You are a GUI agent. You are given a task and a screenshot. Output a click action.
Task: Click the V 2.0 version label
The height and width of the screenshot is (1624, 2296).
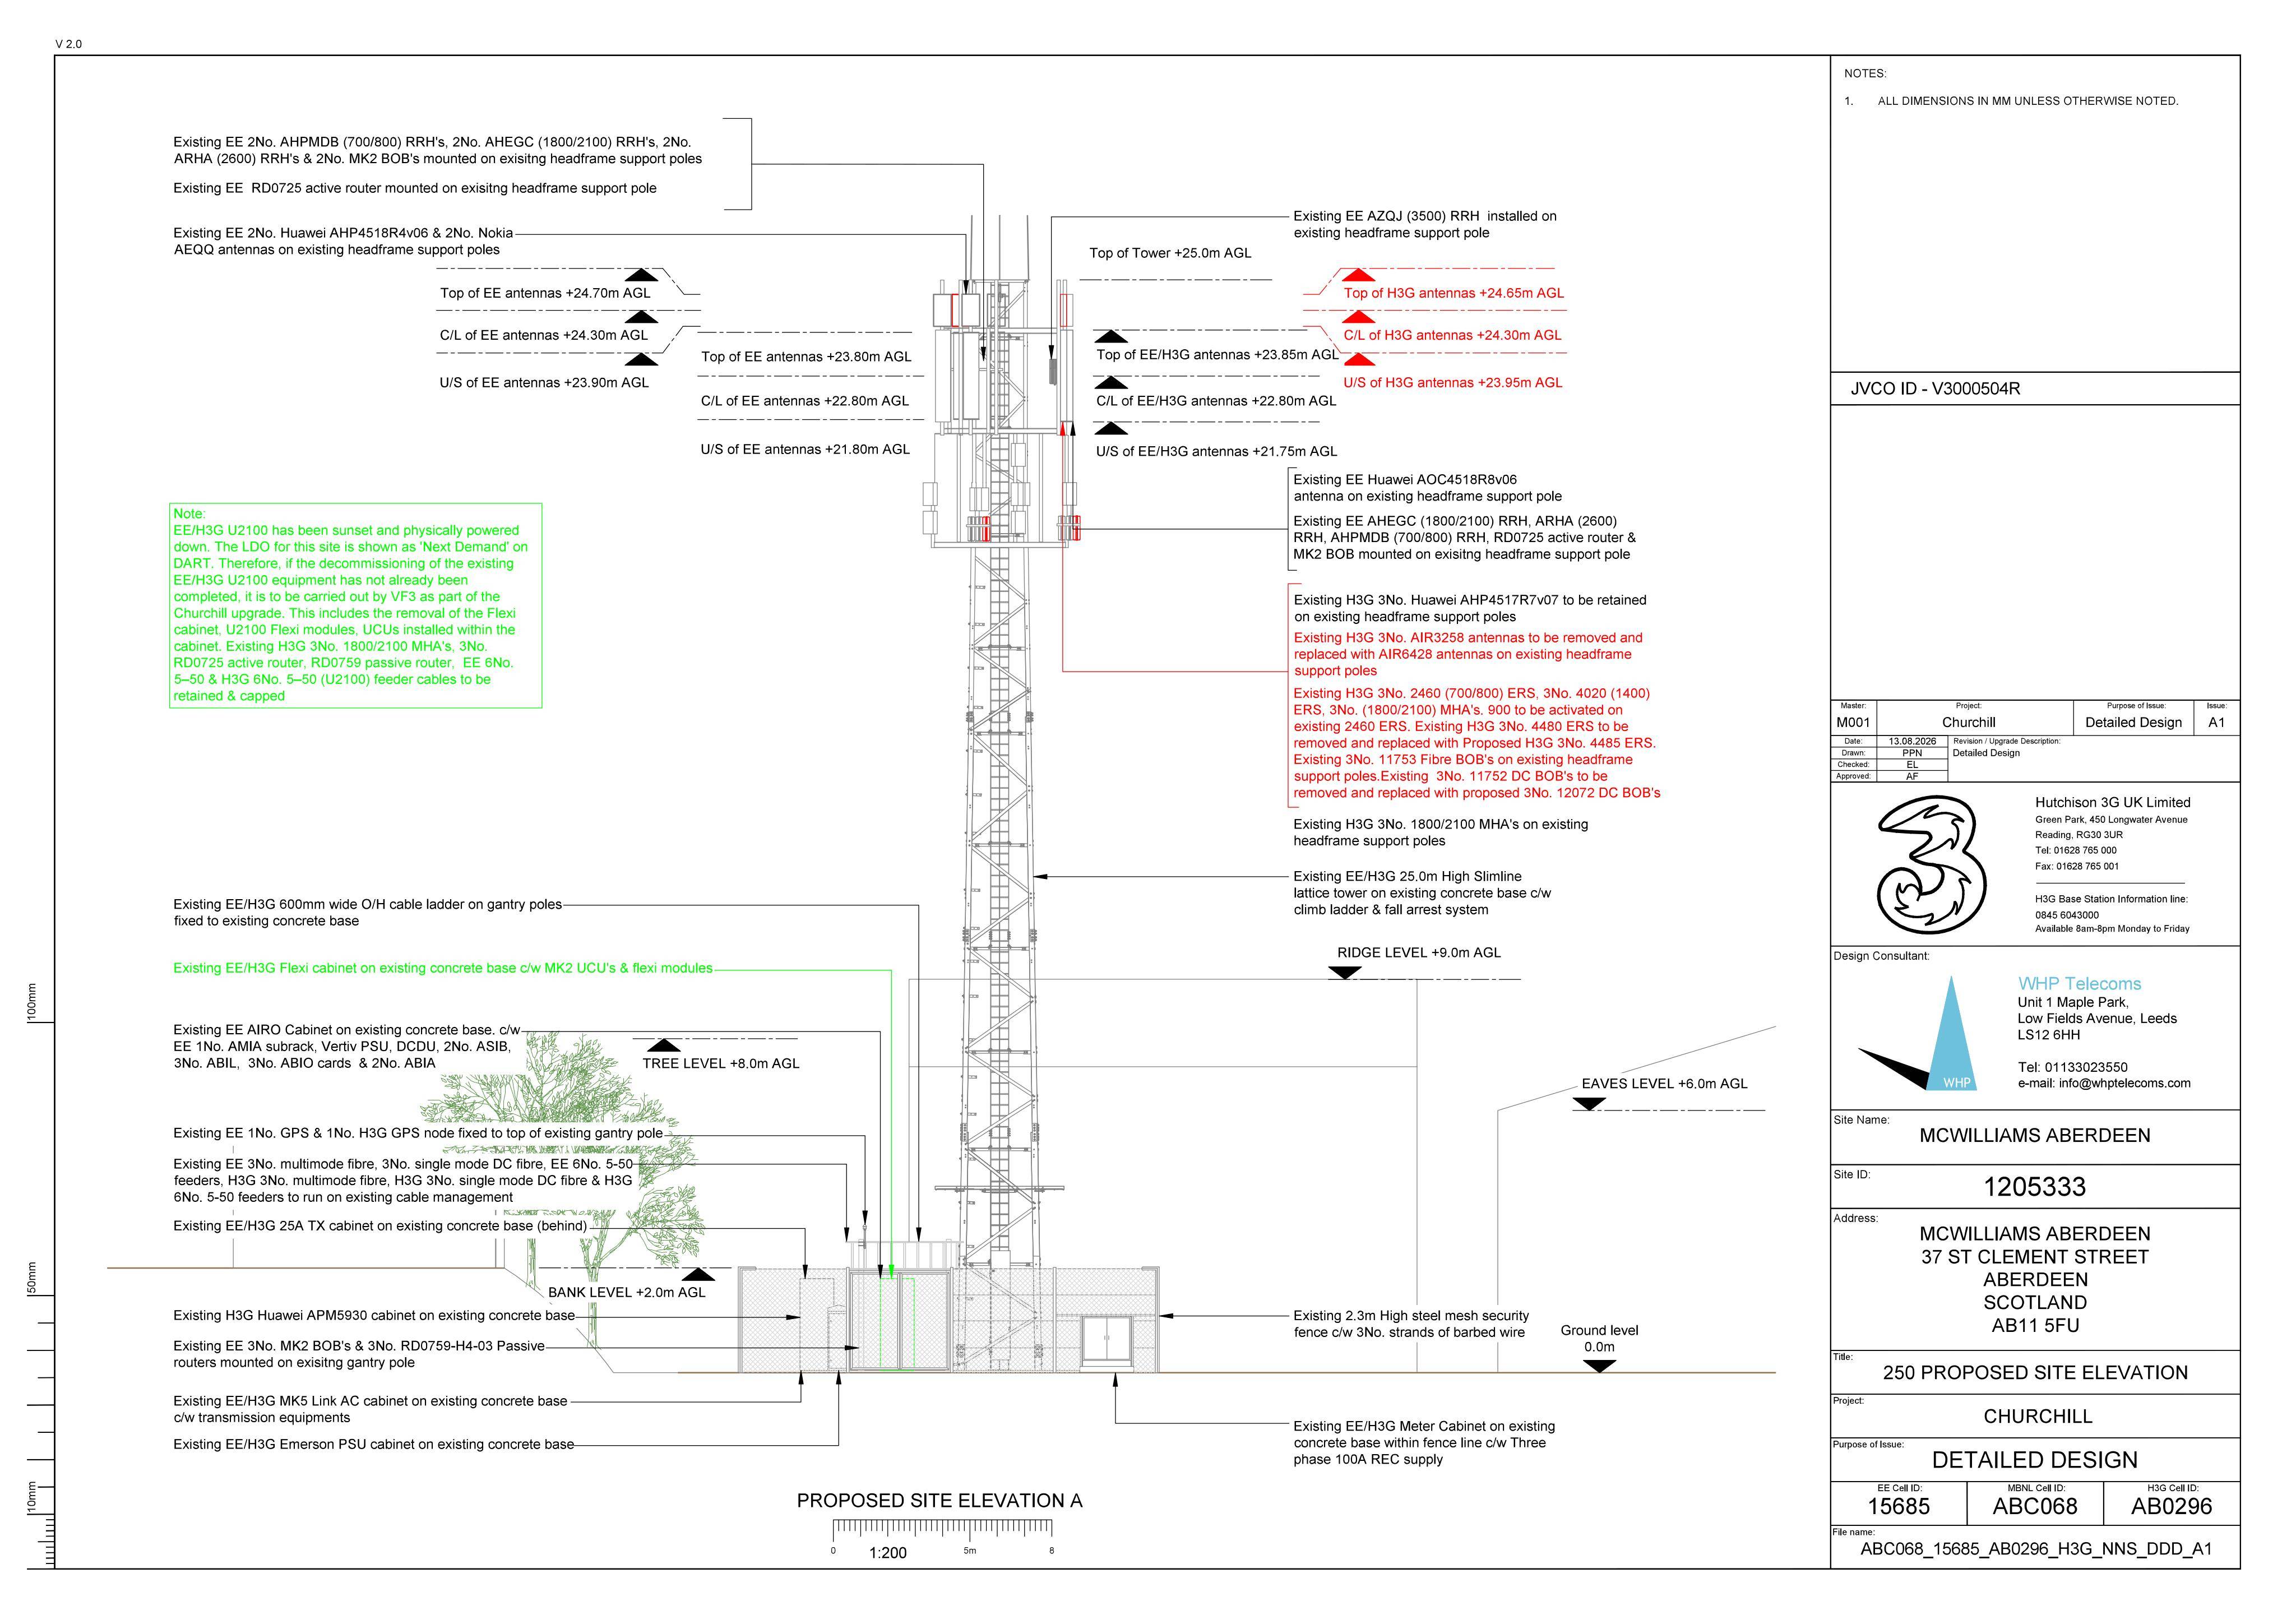click(x=69, y=44)
